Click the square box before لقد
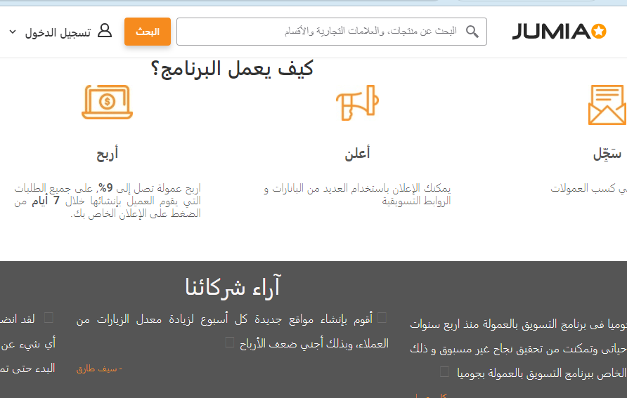Image resolution: width=627 pixels, height=398 pixels. (x=49, y=317)
